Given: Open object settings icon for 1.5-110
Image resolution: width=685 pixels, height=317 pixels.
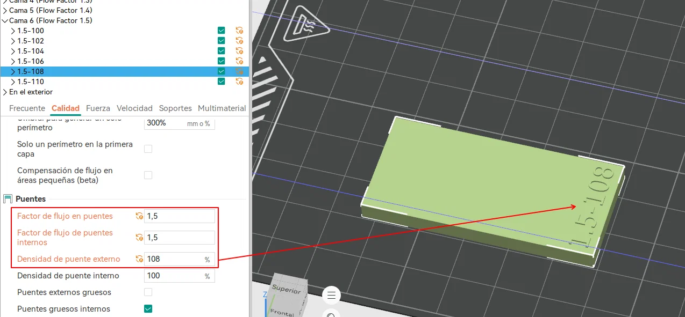Looking at the screenshot, I should [x=239, y=82].
